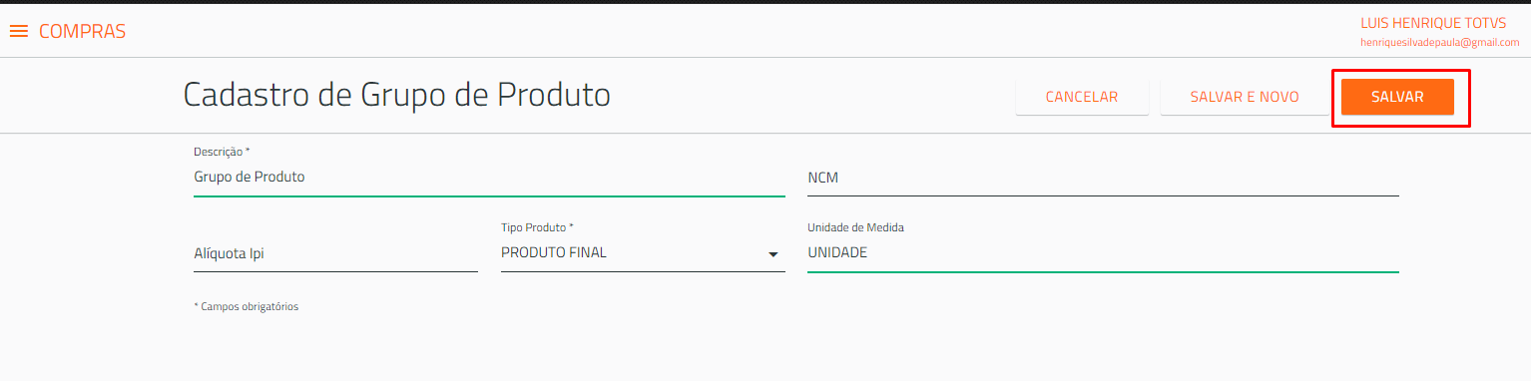This screenshot has height=381, width=1531.
Task: Click the Campos obrigatórios note
Action: coord(246,306)
